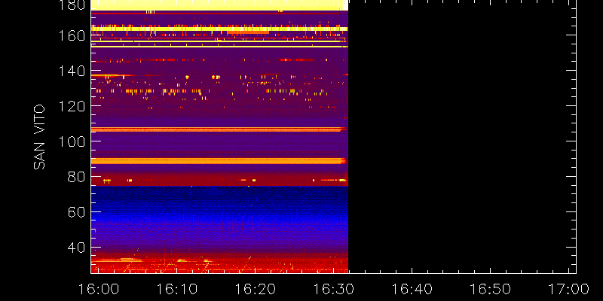603x301 pixels.
Task: Click the 100 frequency axis label
Action: 72,141
